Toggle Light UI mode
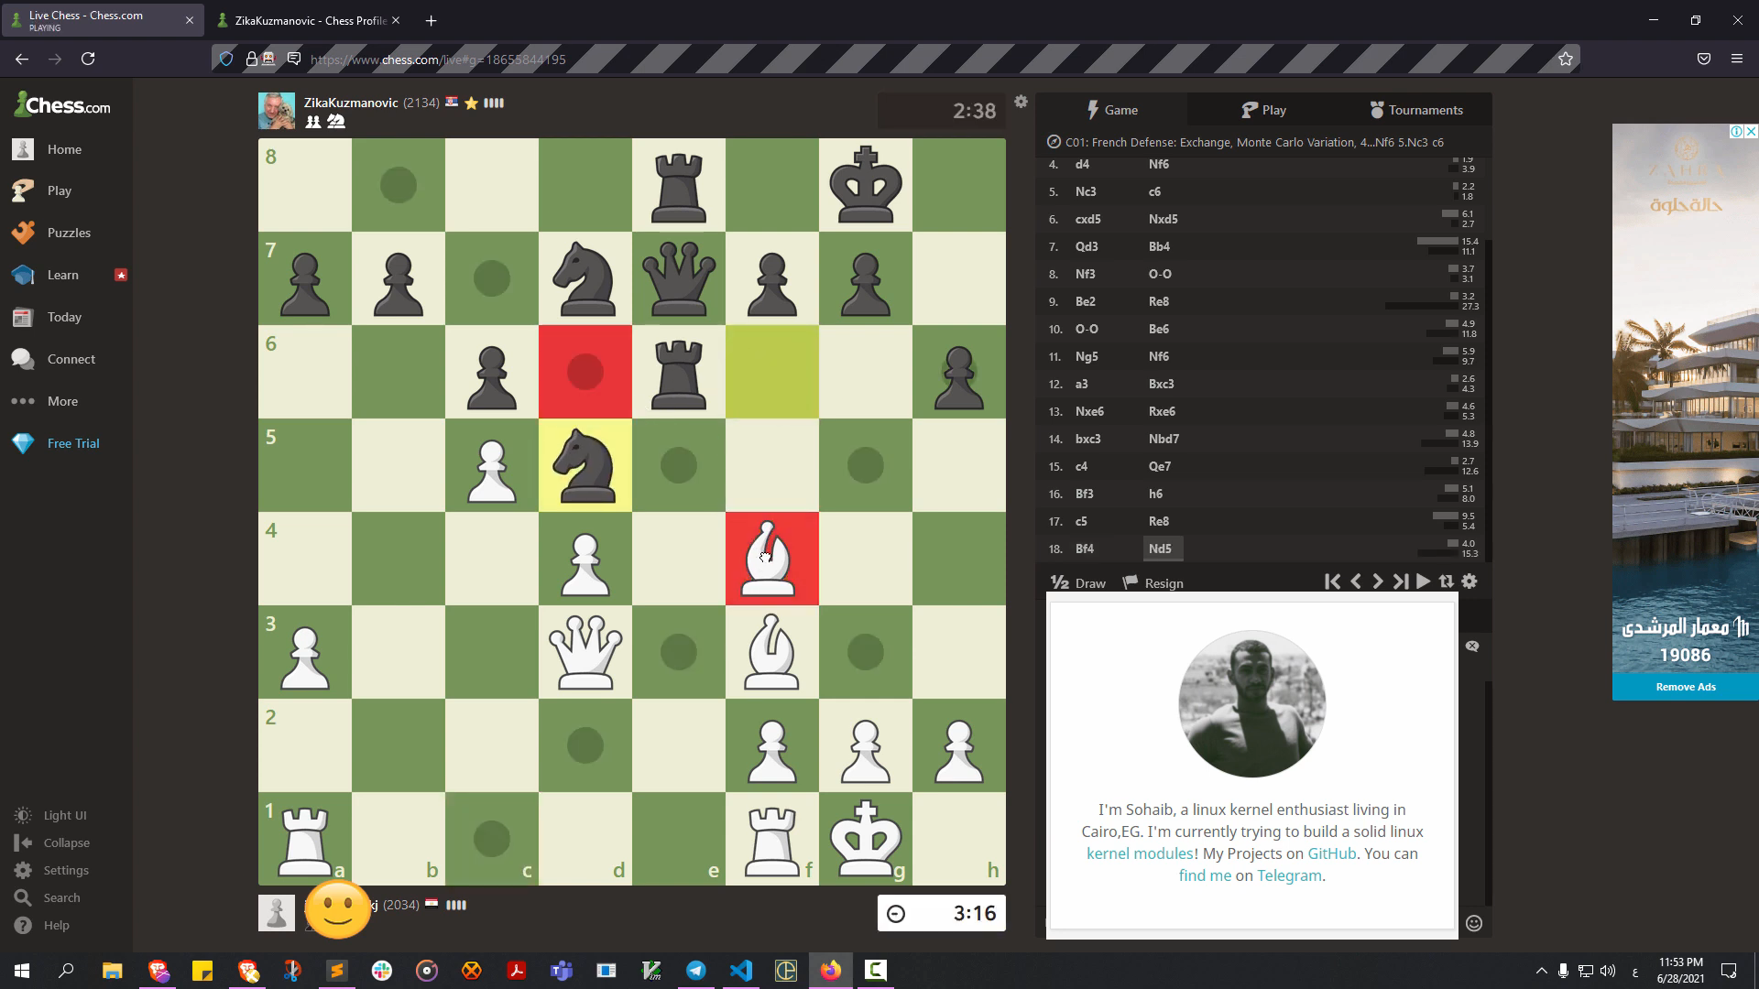1759x989 pixels. pos(64,815)
